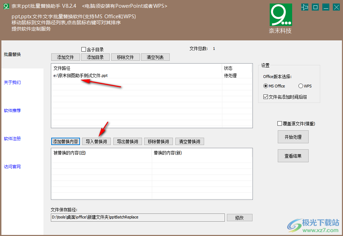Enable 覆盖源文件(慎重) checkbox
This screenshot has height=236, width=343.
point(280,124)
